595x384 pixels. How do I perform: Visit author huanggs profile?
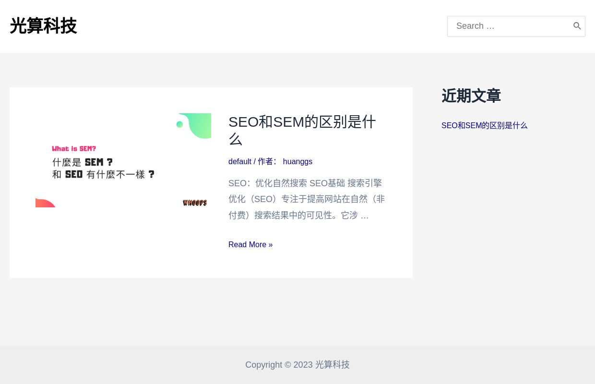297,161
